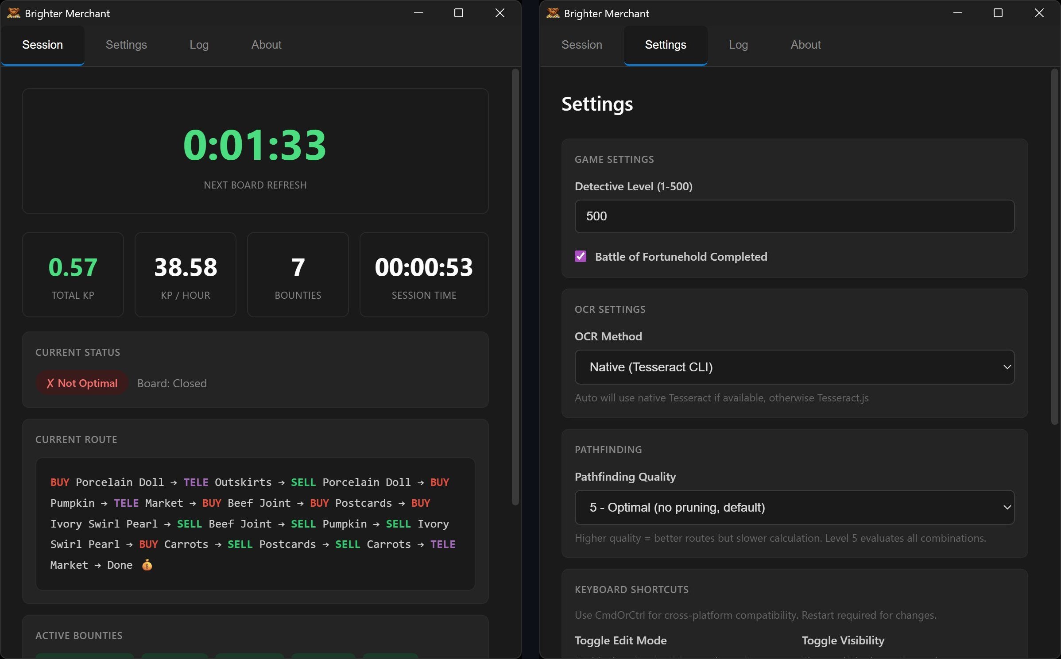The width and height of the screenshot is (1061, 659).
Task: Click the bear app icon in right window title bar
Action: click(x=552, y=13)
